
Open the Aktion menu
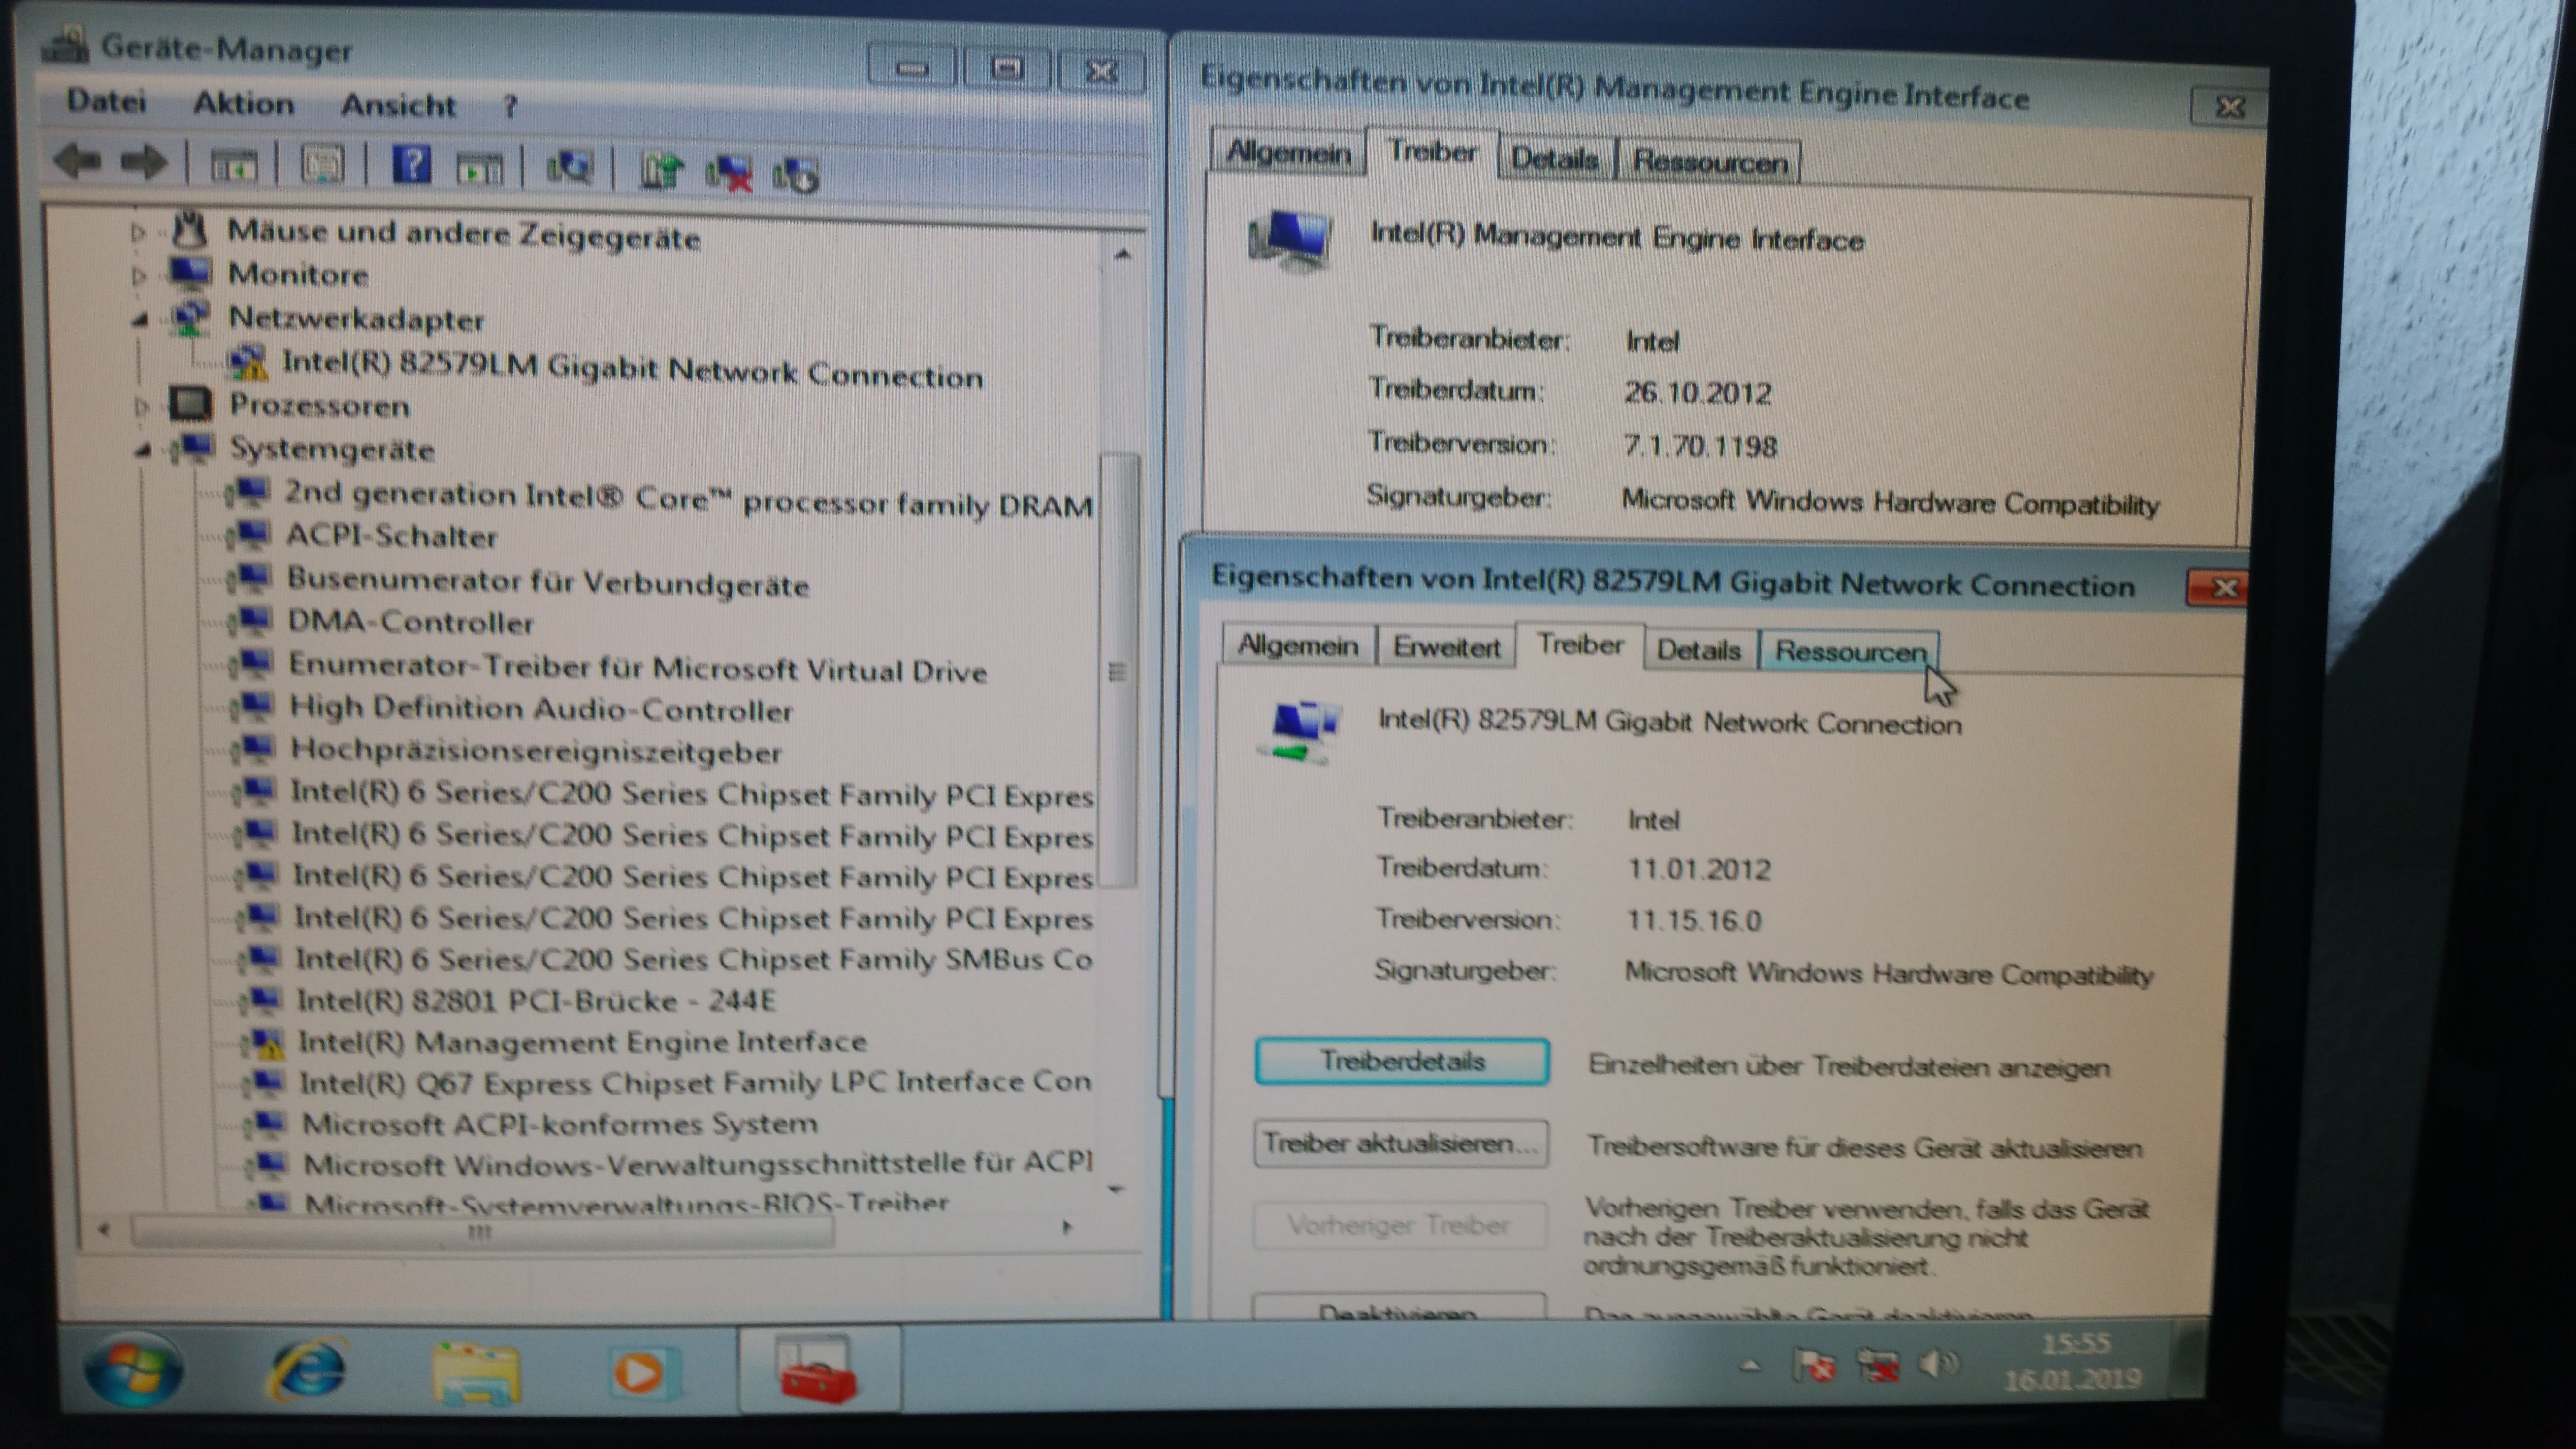pos(243,103)
